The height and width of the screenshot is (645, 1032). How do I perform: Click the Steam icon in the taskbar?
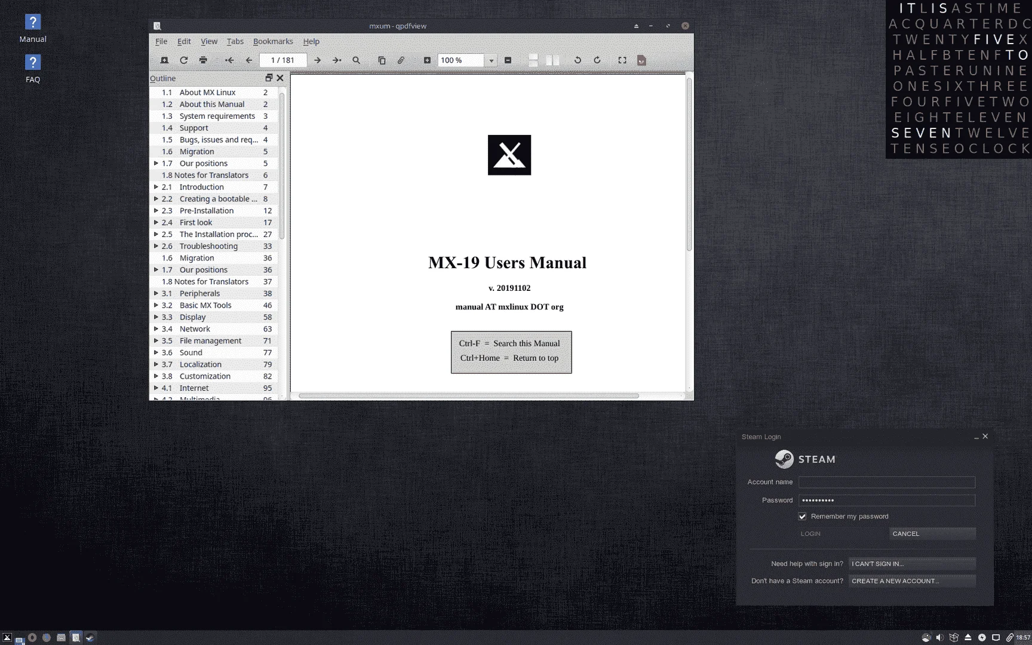point(90,638)
